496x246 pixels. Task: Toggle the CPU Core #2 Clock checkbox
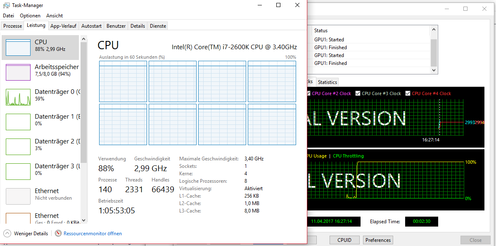309,93
